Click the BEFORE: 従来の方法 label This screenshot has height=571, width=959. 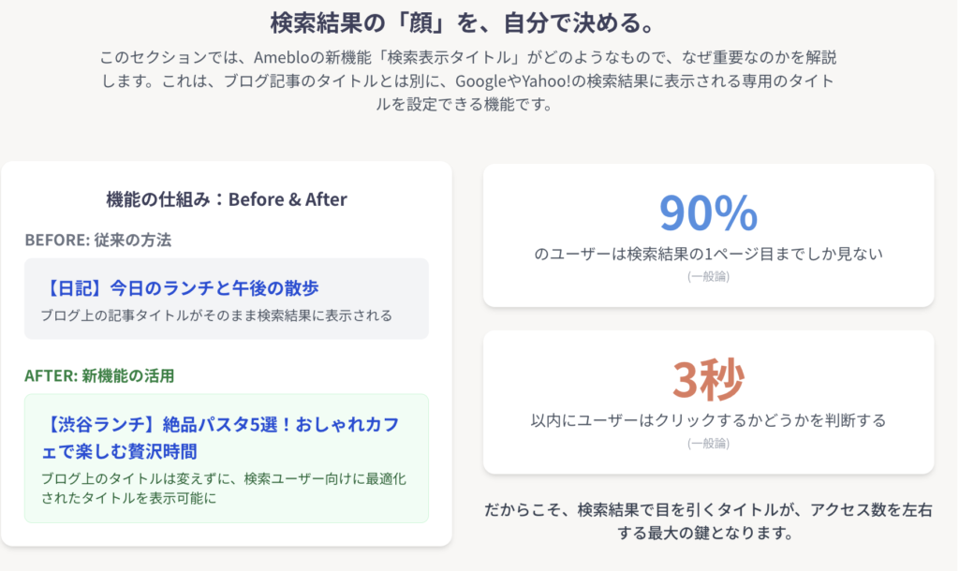pos(97,240)
